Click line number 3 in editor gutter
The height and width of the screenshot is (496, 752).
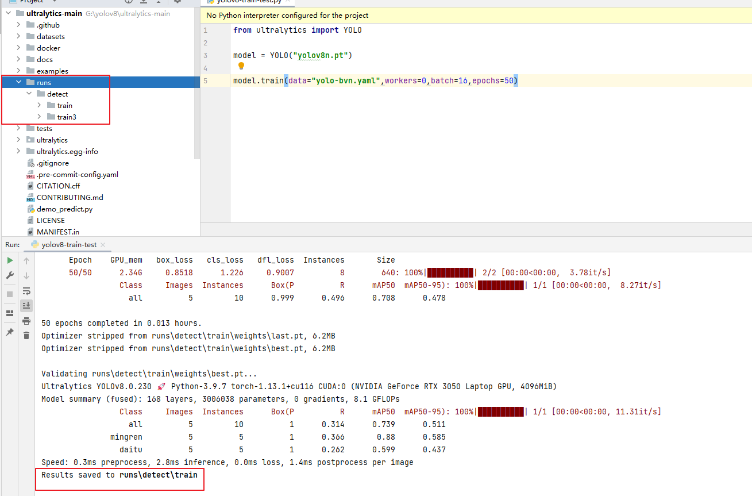pyautogui.click(x=205, y=55)
